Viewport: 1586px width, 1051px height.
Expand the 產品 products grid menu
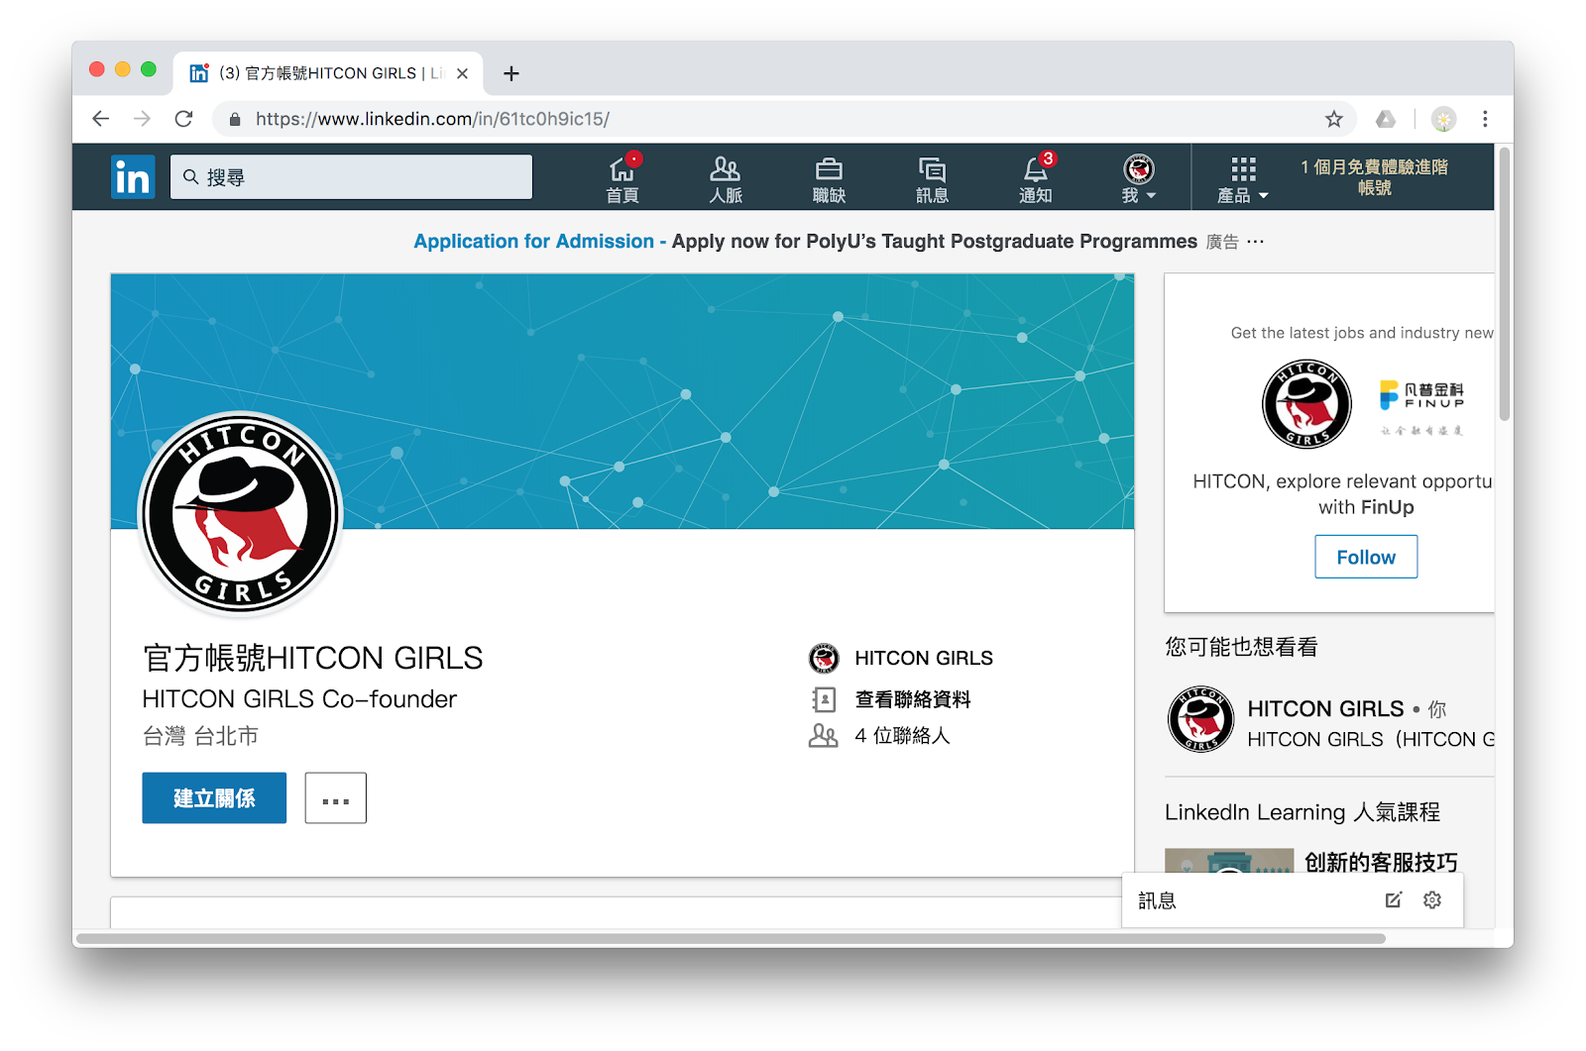tap(1243, 178)
